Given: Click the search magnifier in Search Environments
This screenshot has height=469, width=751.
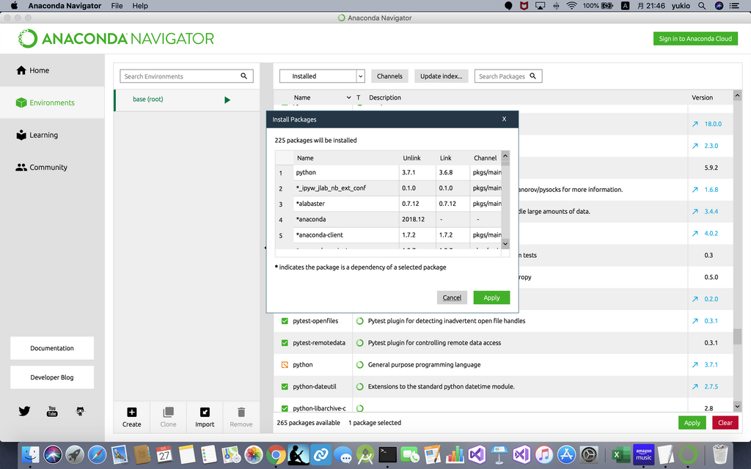Looking at the screenshot, I should (244, 76).
